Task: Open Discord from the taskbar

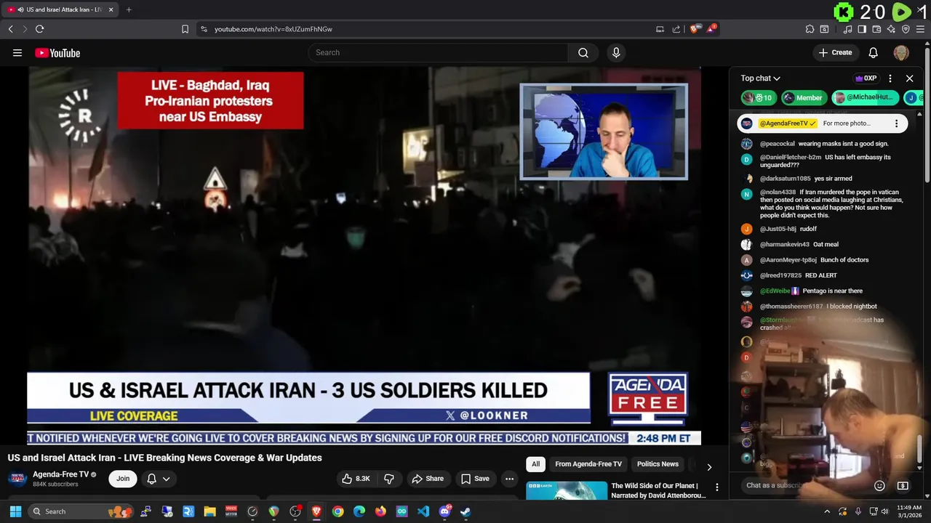Action: (444, 511)
